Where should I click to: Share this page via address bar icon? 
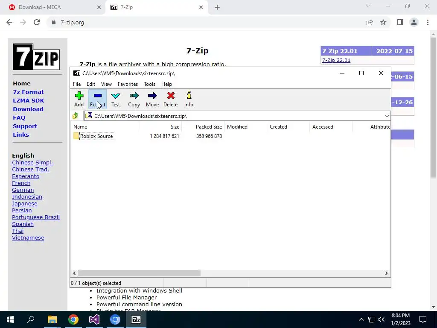(x=369, y=22)
